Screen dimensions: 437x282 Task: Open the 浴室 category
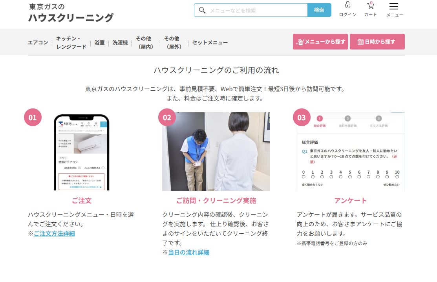(99, 42)
